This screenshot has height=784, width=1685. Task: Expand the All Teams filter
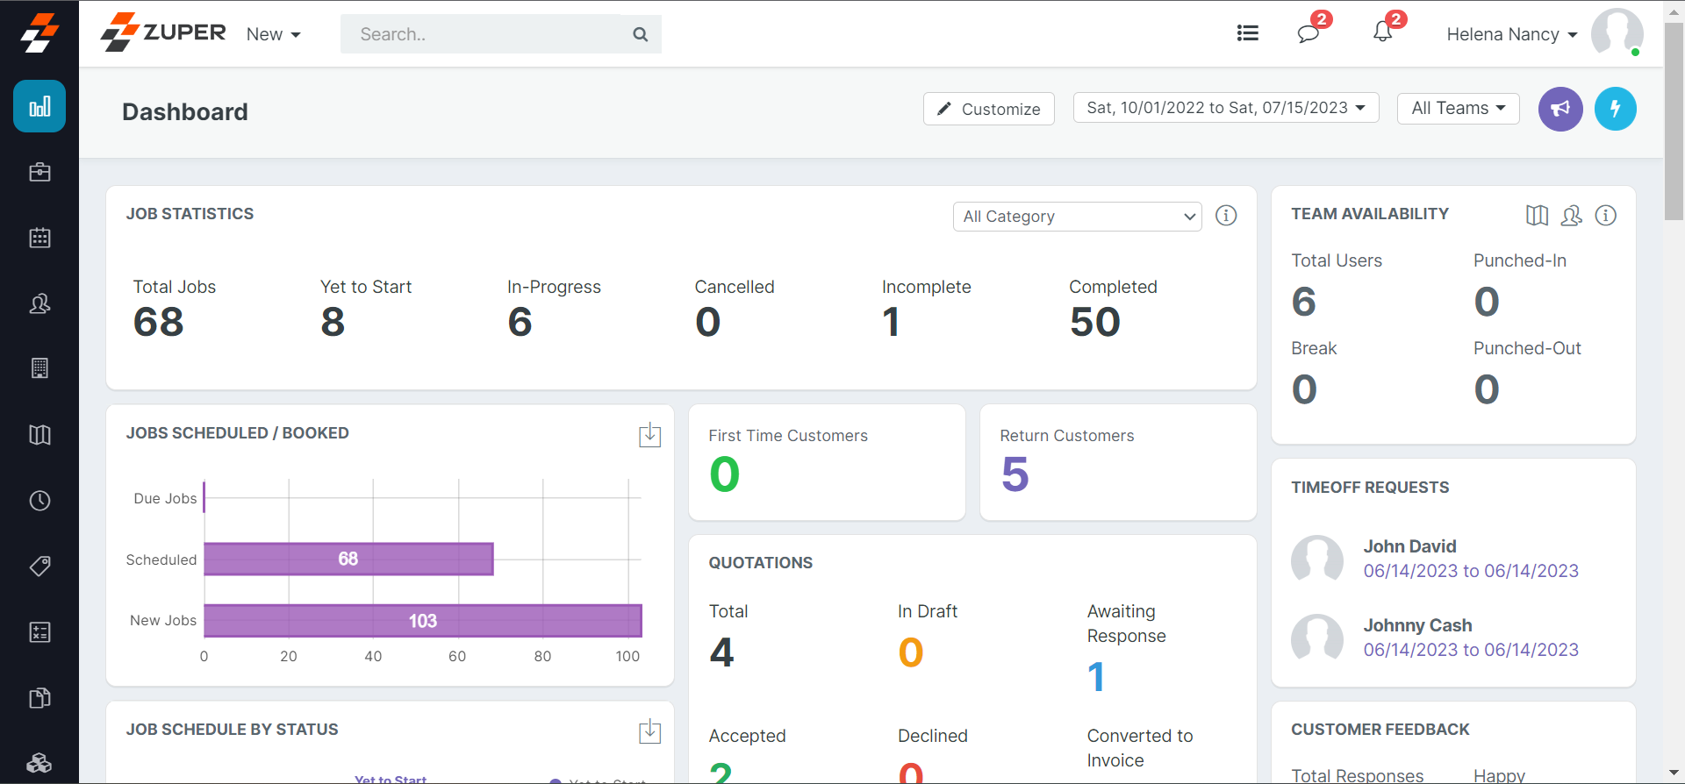(x=1458, y=108)
